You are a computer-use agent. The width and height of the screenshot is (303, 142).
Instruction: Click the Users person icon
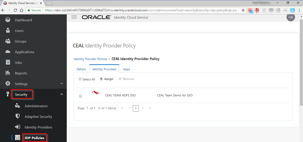8,30
